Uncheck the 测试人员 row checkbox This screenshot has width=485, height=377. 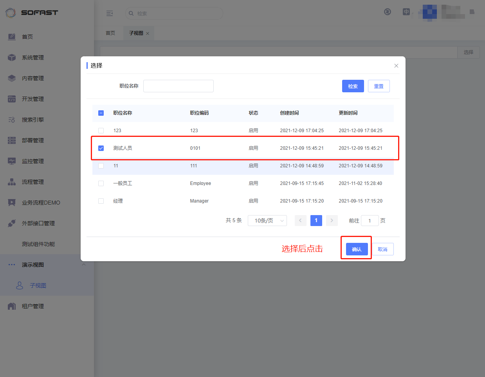coord(101,148)
